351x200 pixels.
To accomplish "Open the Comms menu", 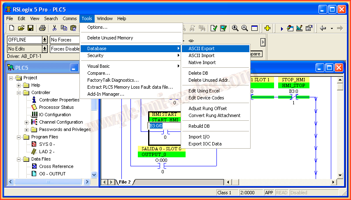I will click(x=70, y=18).
